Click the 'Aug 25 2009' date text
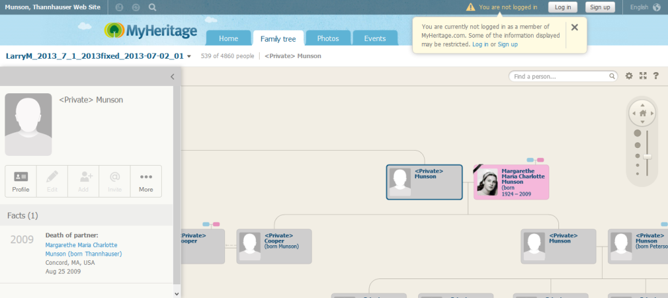The image size is (668, 298). click(63, 271)
